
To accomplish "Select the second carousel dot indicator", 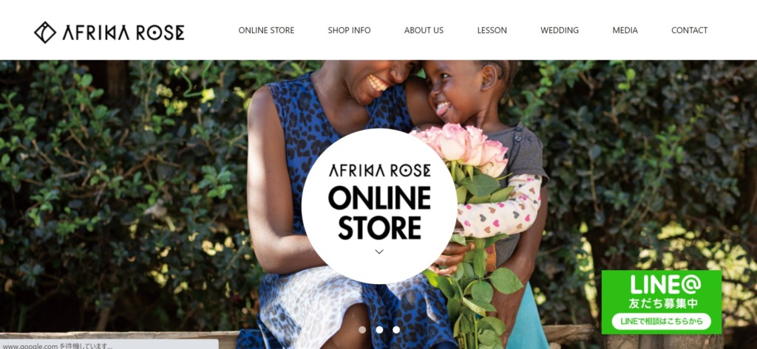I will (x=379, y=330).
